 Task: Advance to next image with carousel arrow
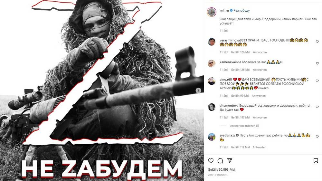(x=198, y=90)
